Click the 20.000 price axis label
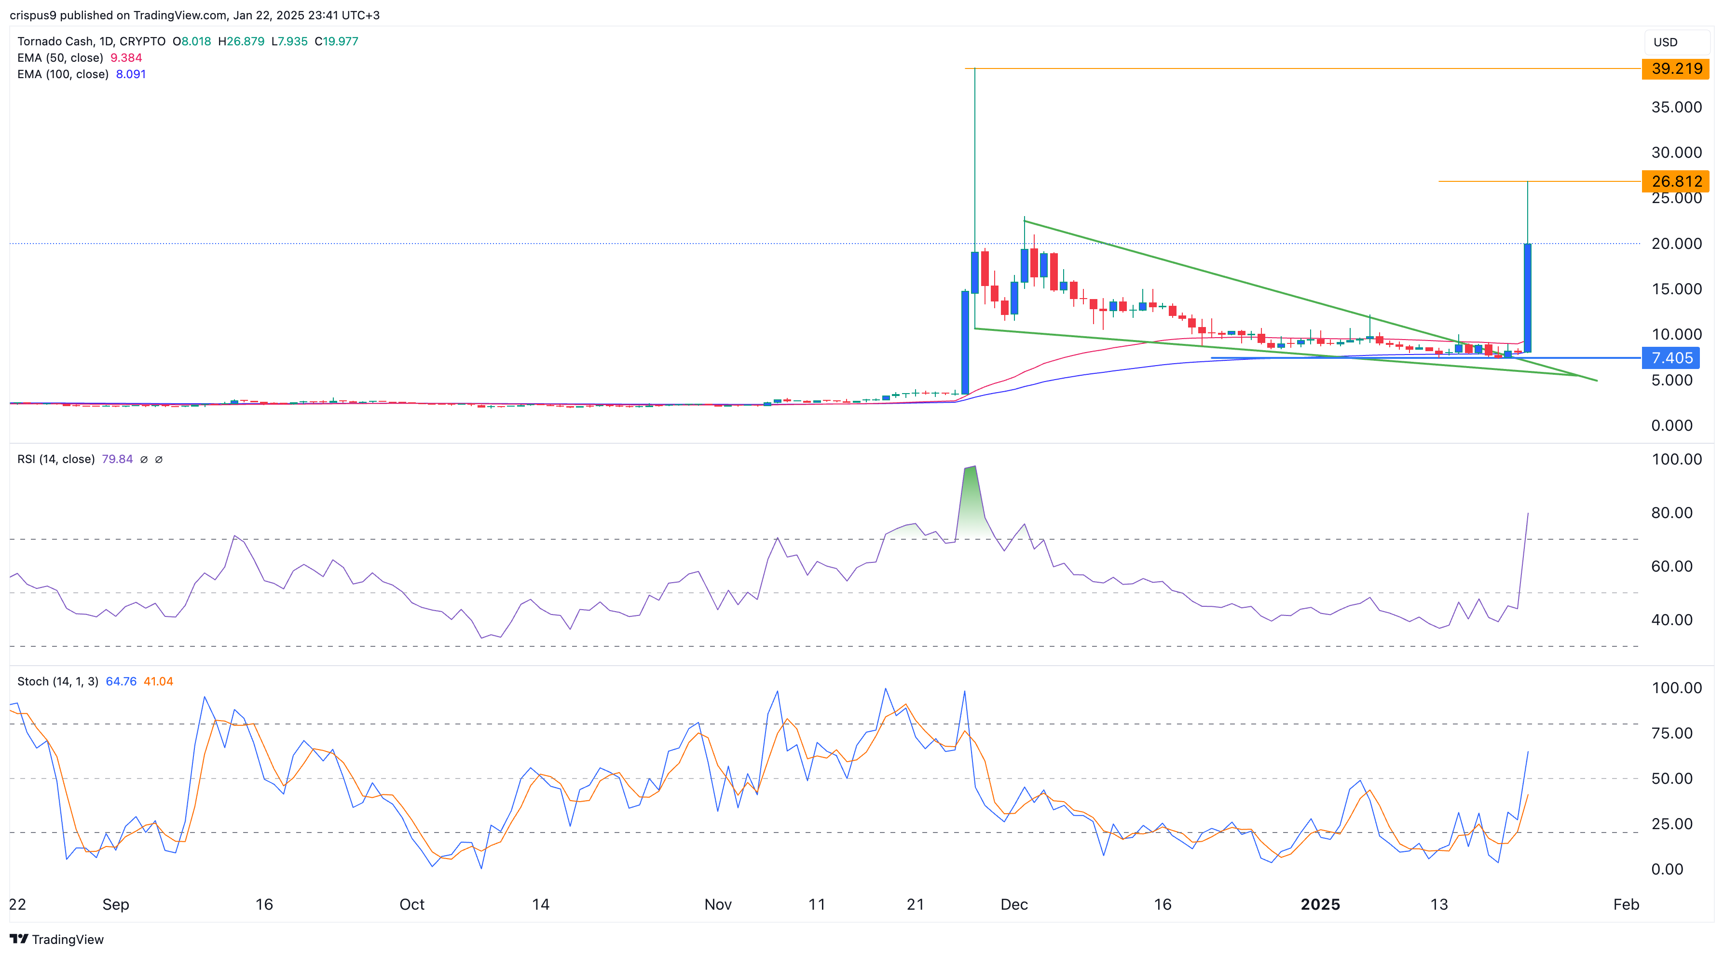This screenshot has width=1724, height=956. point(1676,244)
